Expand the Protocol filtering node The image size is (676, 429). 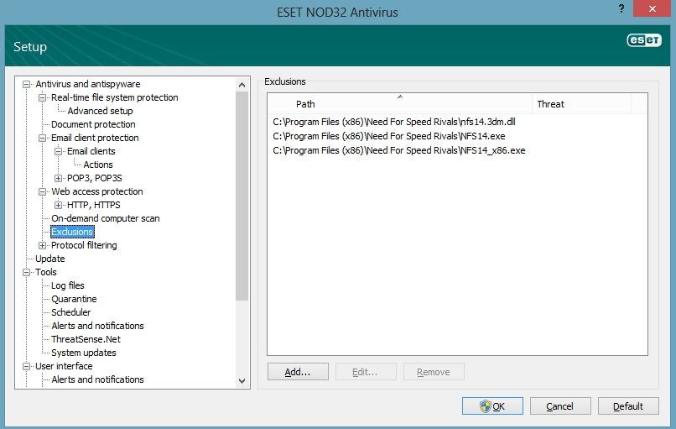point(42,246)
